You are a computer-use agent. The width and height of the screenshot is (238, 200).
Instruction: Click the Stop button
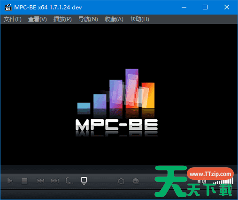click(x=24, y=181)
